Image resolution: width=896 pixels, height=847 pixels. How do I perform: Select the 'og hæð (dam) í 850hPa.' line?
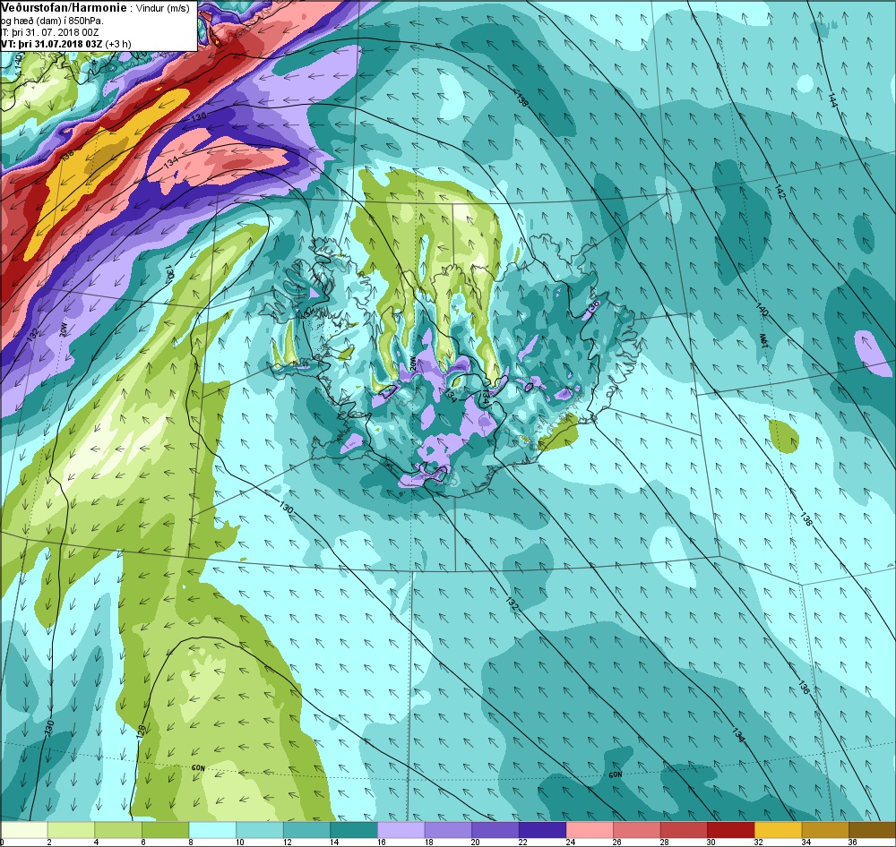coord(52,21)
